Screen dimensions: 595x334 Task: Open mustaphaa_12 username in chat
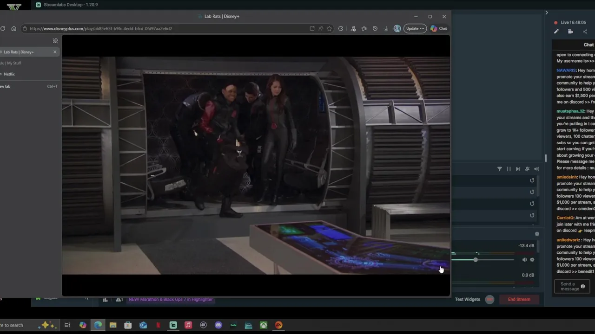click(570, 111)
